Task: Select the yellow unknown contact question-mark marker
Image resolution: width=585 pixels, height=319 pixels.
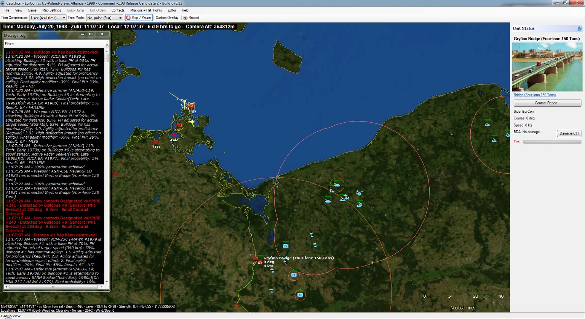Action: coord(184,102)
